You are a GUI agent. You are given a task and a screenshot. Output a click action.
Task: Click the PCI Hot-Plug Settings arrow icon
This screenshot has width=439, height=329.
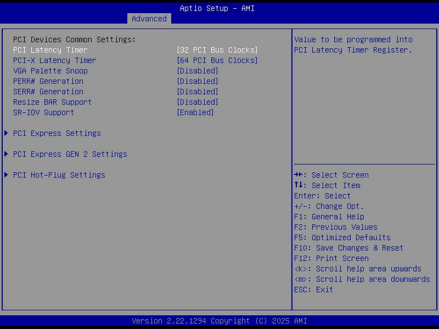7,175
